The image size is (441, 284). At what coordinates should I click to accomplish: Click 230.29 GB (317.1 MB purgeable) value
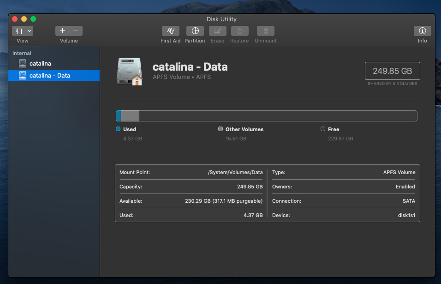click(224, 201)
